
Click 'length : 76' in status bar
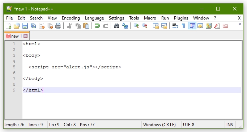(14, 125)
